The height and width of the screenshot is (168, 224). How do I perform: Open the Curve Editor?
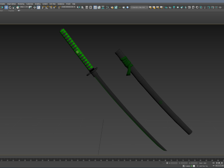tap(99, 7)
